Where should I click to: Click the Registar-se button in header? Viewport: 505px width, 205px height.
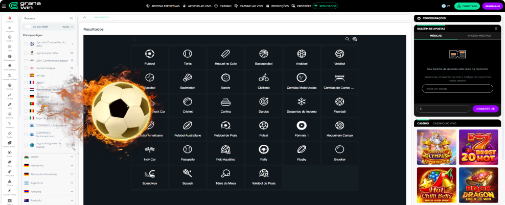[492, 6]
